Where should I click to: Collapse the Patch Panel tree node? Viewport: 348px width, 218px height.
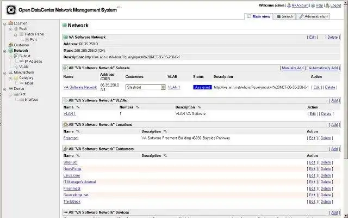coord(16,35)
